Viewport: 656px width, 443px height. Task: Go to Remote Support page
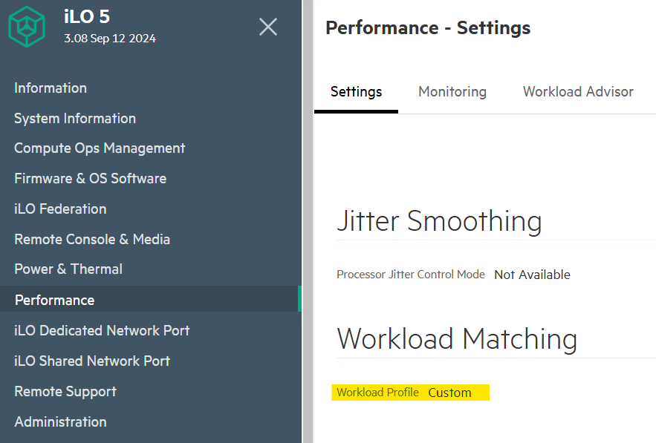[x=65, y=391]
